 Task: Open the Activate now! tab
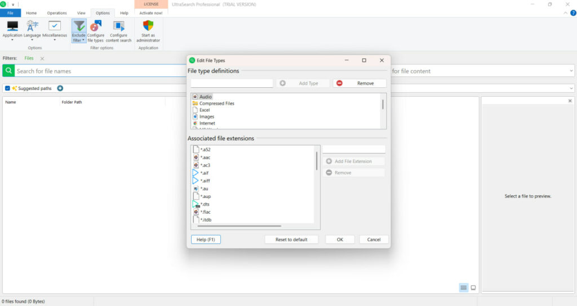pyautogui.click(x=151, y=13)
